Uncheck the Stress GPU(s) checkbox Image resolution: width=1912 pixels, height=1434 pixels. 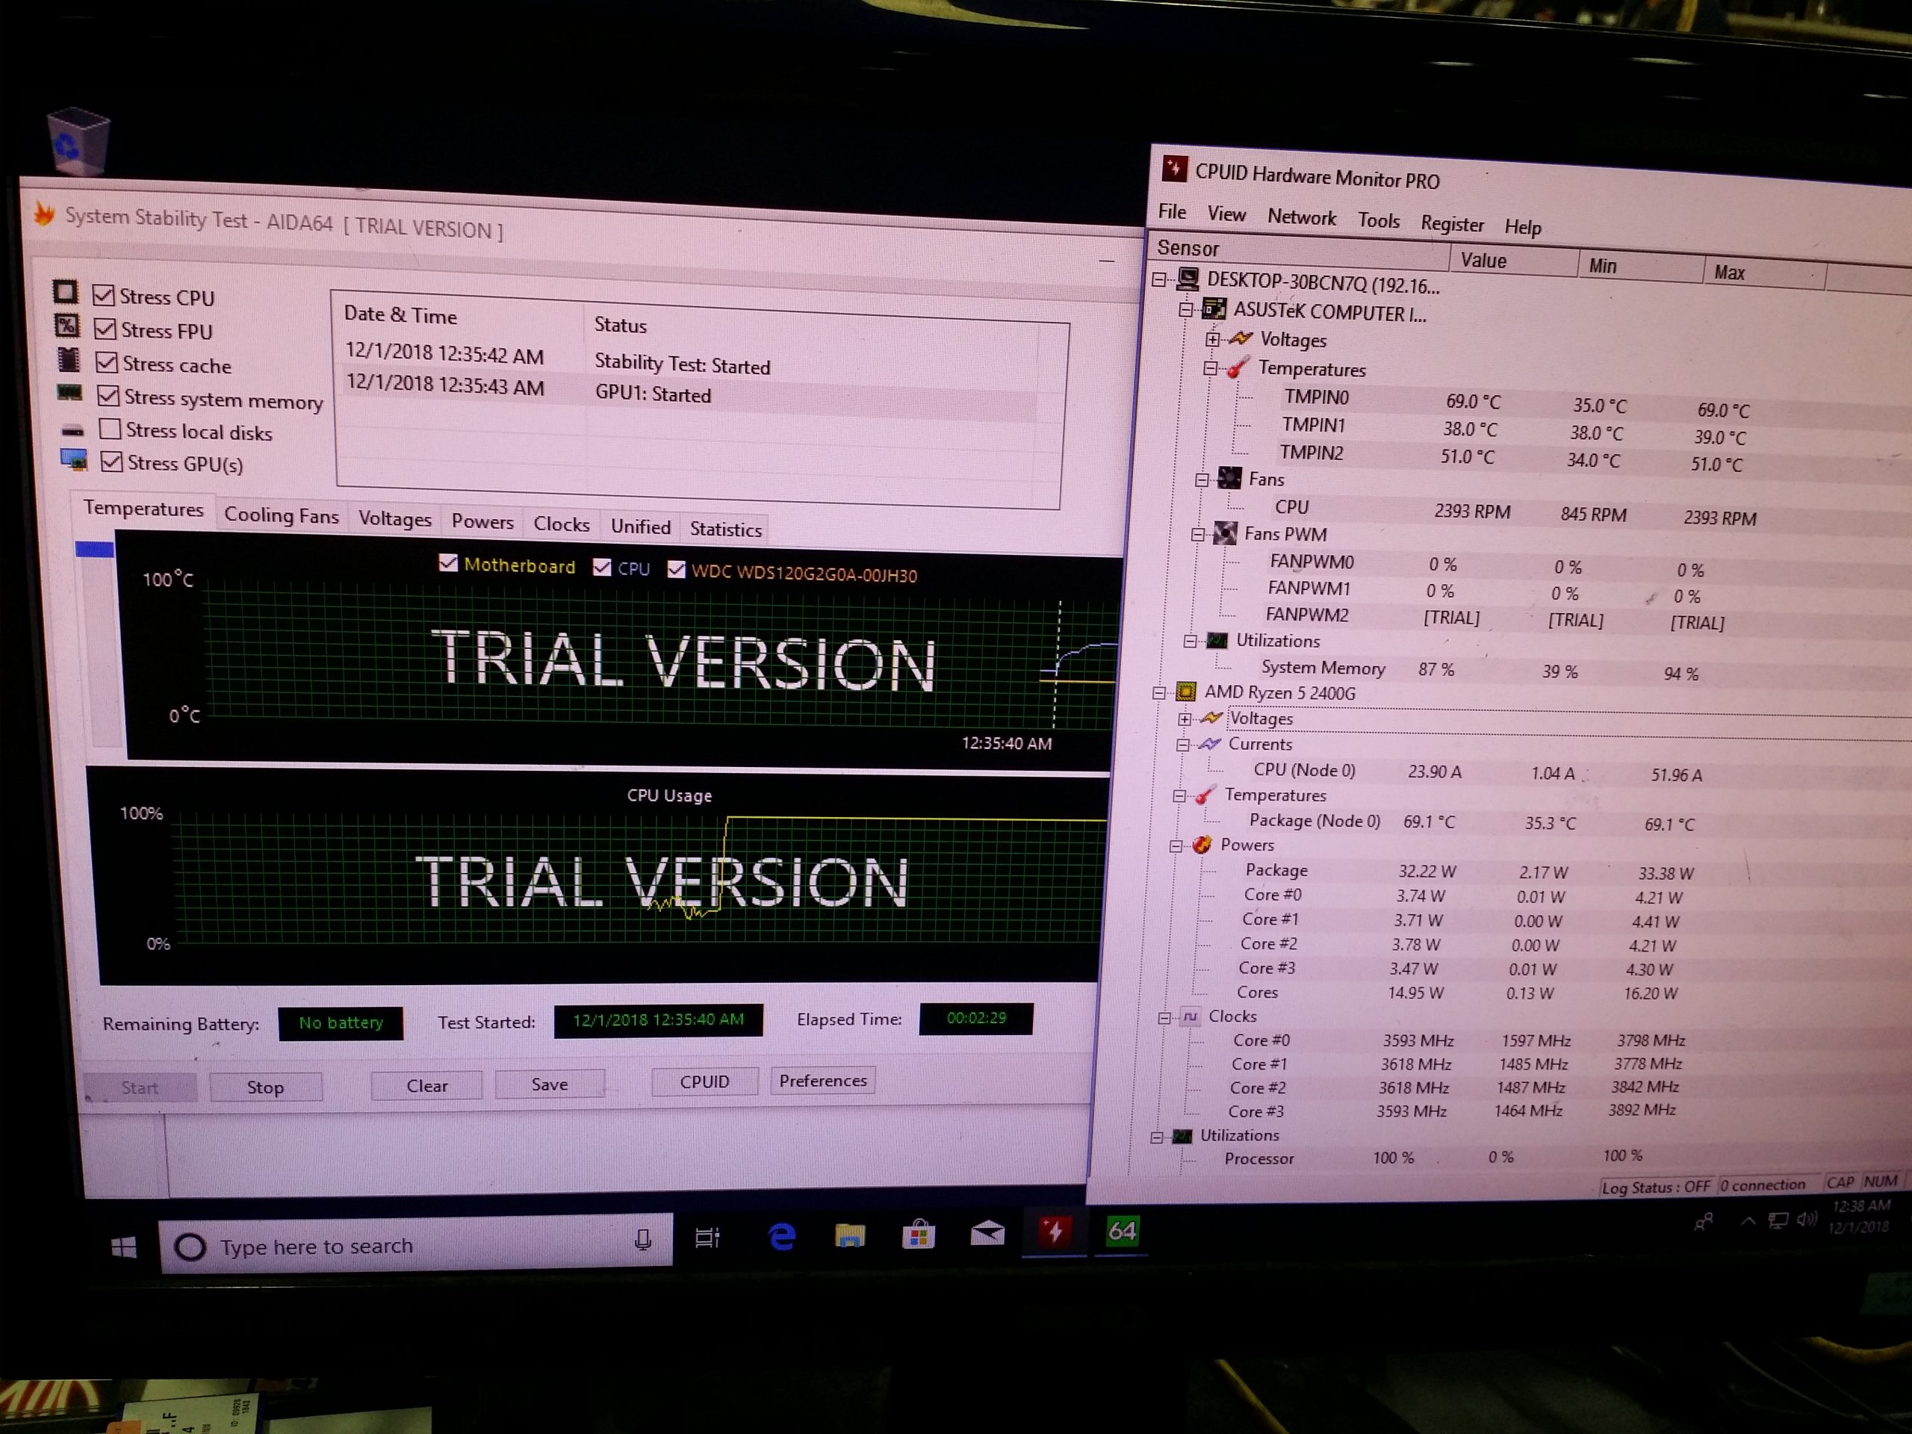pos(112,461)
